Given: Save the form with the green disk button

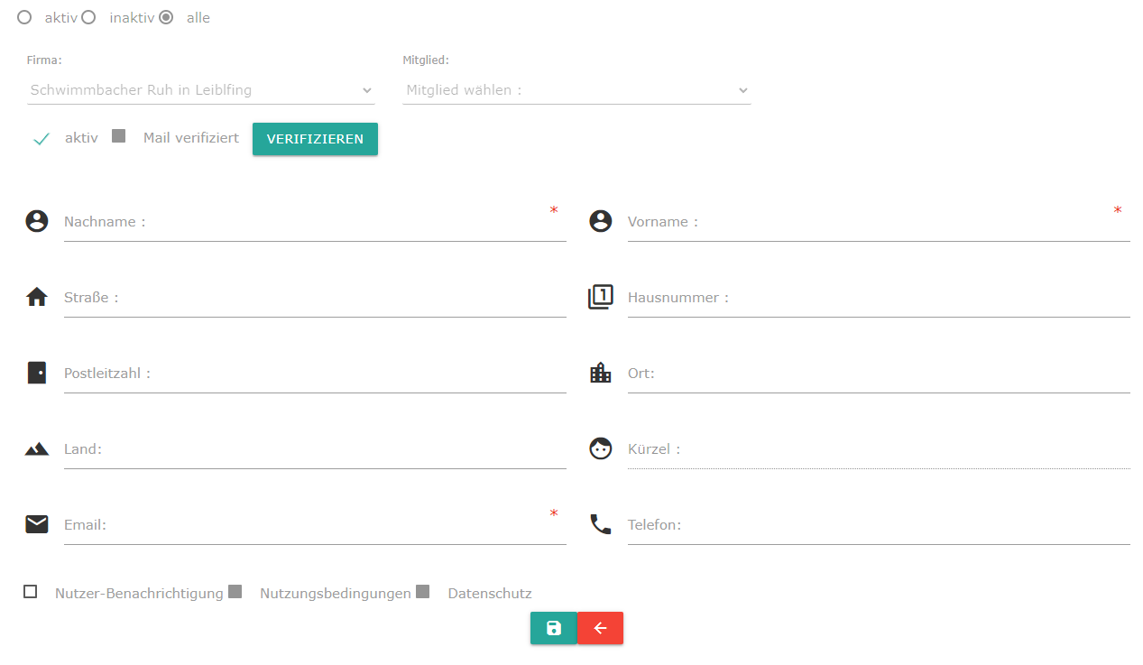Looking at the screenshot, I should (x=553, y=628).
